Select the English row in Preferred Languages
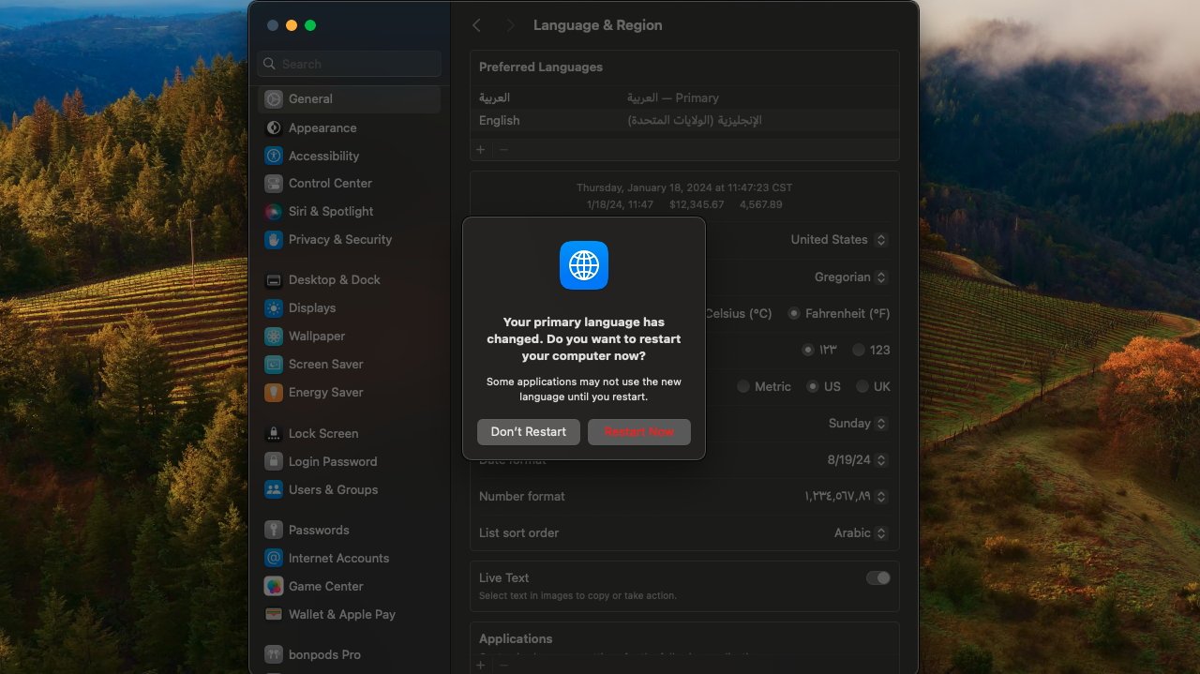This screenshot has width=1200, height=674. pos(684,121)
